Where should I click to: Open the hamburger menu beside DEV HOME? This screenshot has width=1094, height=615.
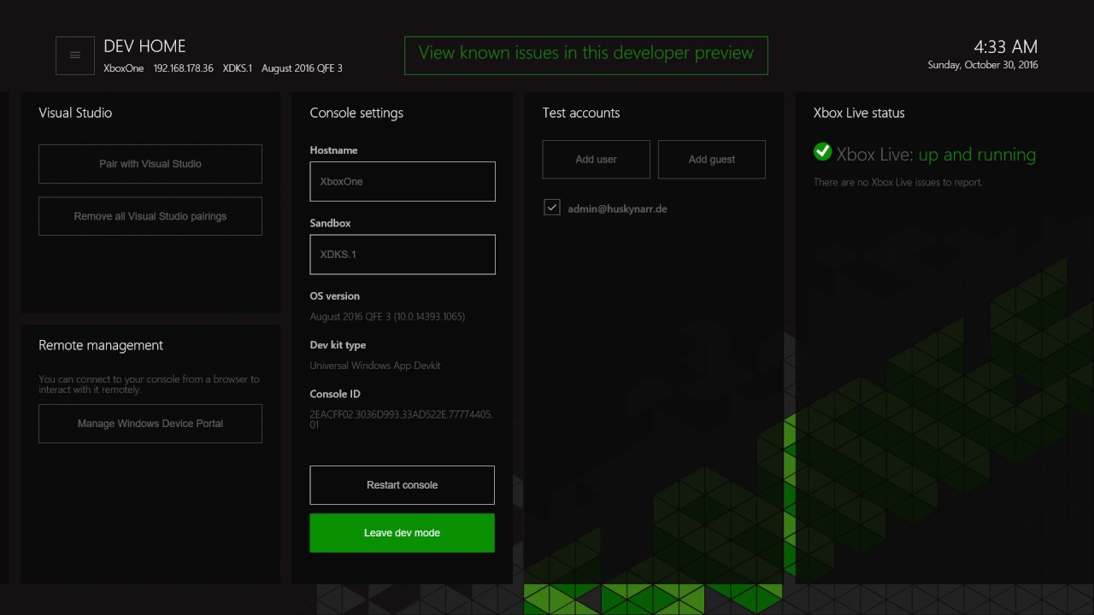click(x=75, y=56)
